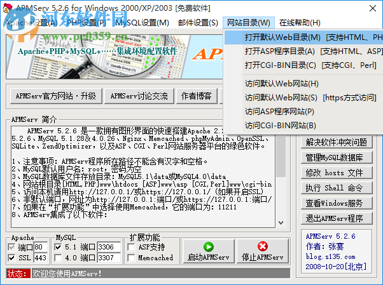
Task: Click the APMServ house icon in title bar
Action: coord(7,8)
